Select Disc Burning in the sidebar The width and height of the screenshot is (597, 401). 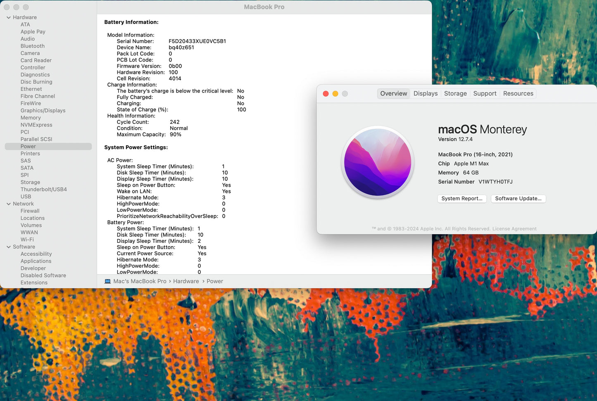coord(36,82)
